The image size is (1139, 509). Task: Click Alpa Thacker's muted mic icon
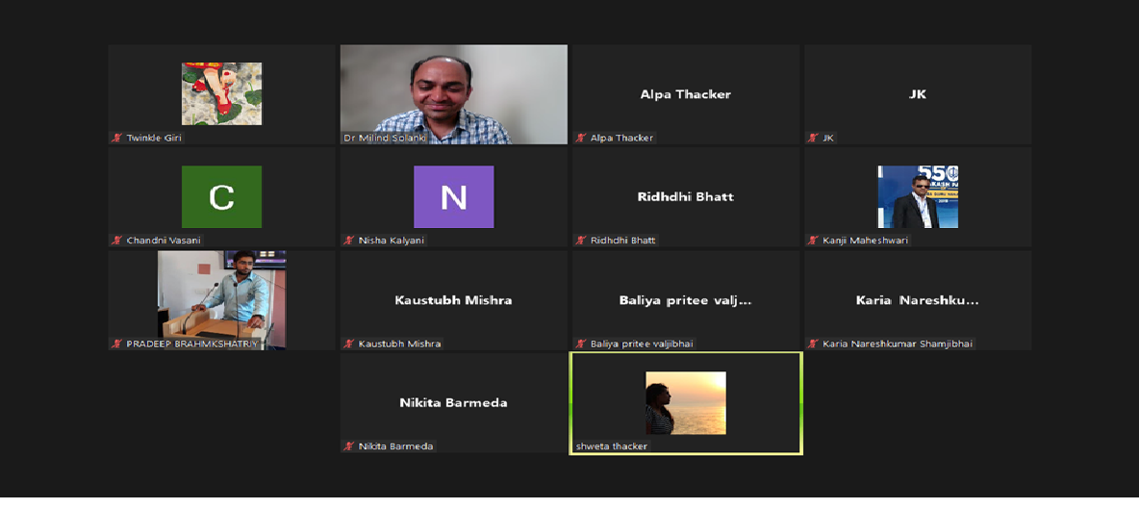(581, 138)
